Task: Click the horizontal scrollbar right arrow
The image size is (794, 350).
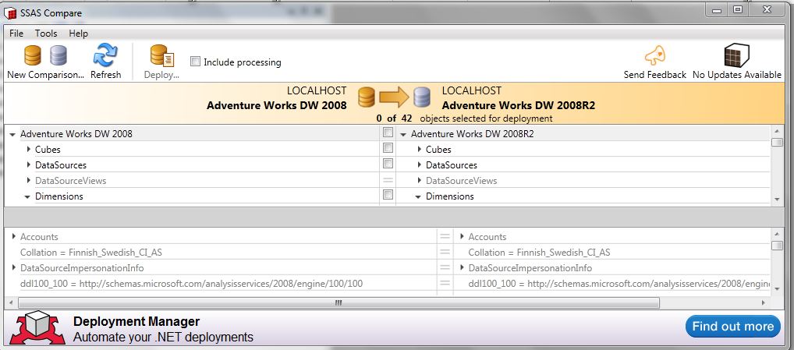Action: (764, 302)
